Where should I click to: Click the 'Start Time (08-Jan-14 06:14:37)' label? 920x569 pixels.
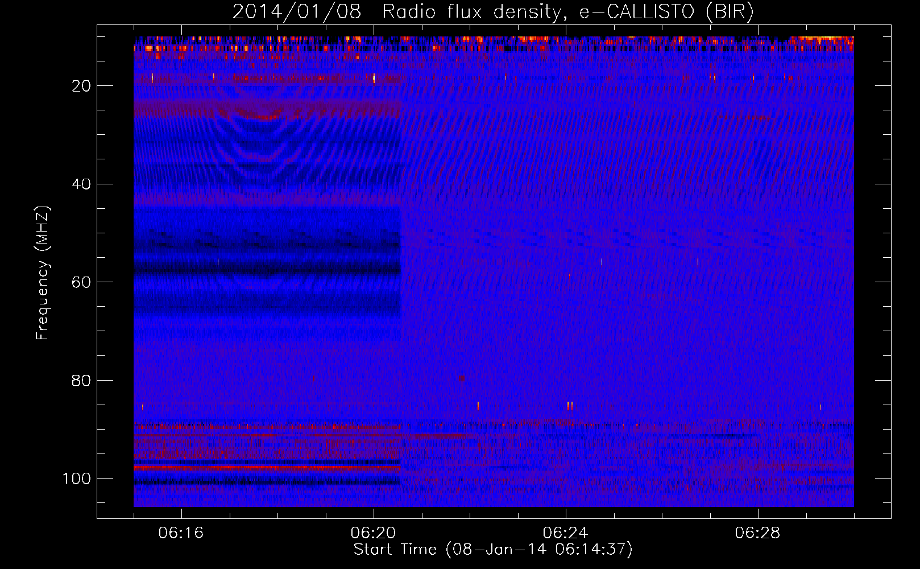pyautogui.click(x=493, y=549)
